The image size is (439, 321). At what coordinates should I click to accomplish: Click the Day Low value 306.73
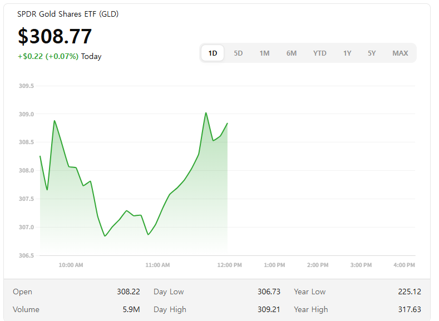(x=269, y=292)
